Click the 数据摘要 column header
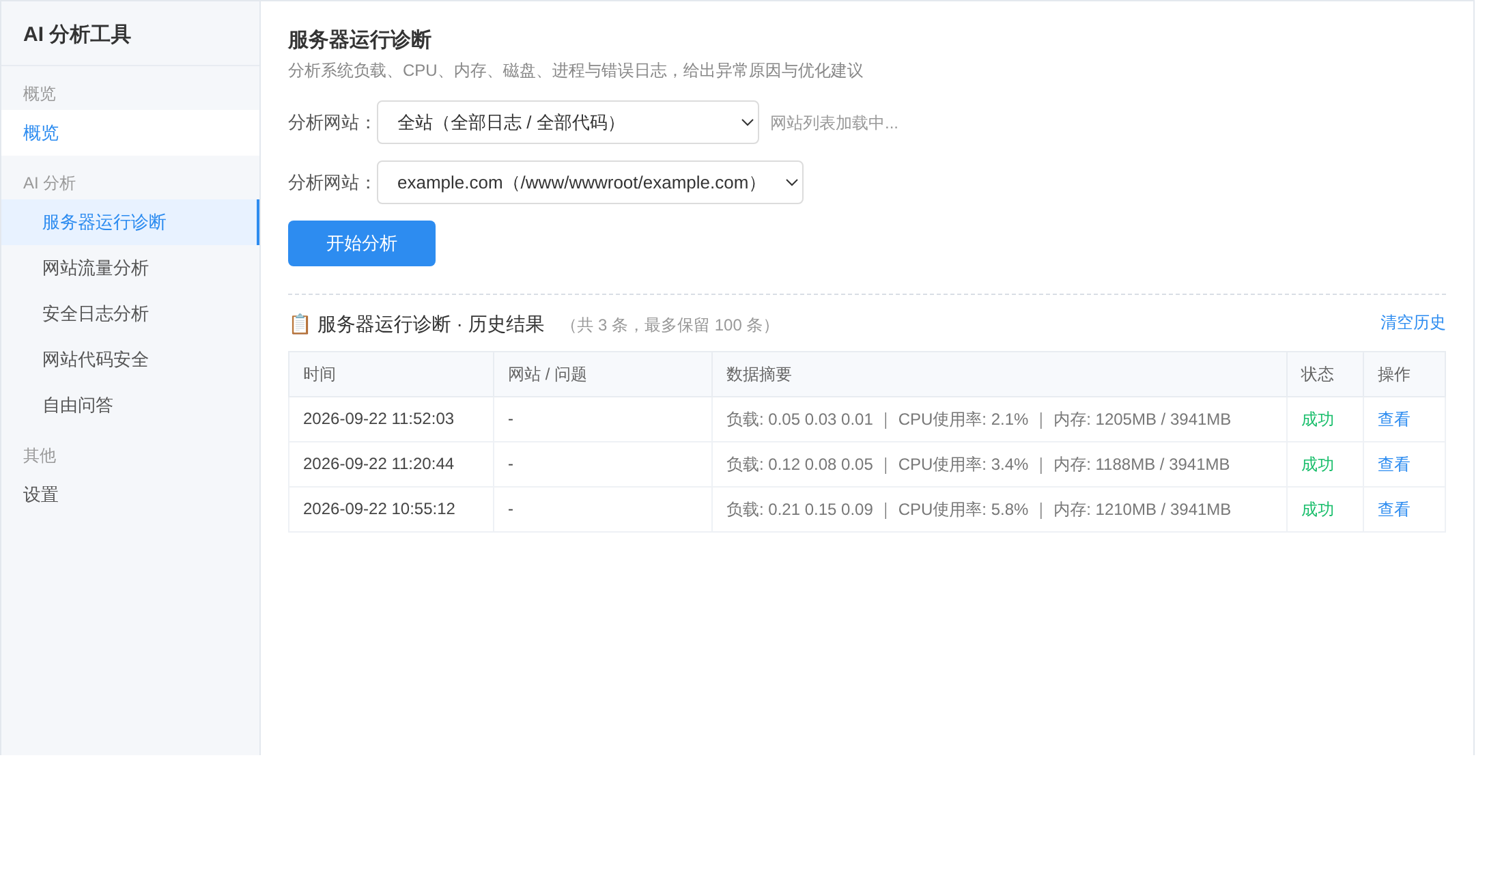The width and height of the screenshot is (1502, 874). click(1000, 374)
